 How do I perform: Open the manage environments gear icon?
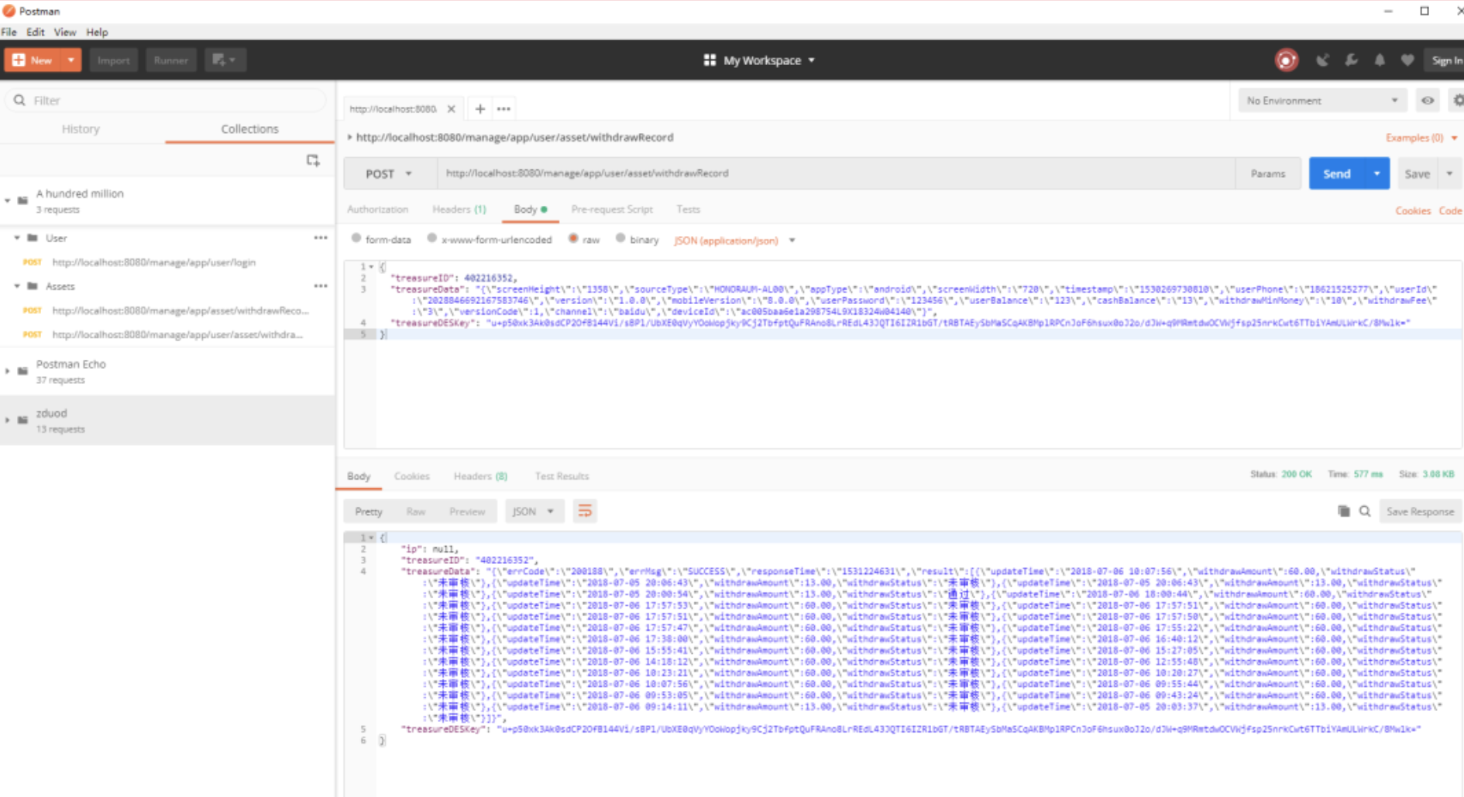click(x=1458, y=101)
